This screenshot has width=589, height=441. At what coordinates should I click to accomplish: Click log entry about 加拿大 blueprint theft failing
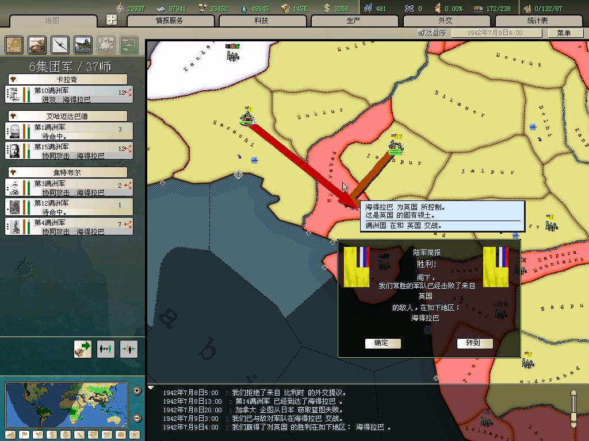coord(253,410)
